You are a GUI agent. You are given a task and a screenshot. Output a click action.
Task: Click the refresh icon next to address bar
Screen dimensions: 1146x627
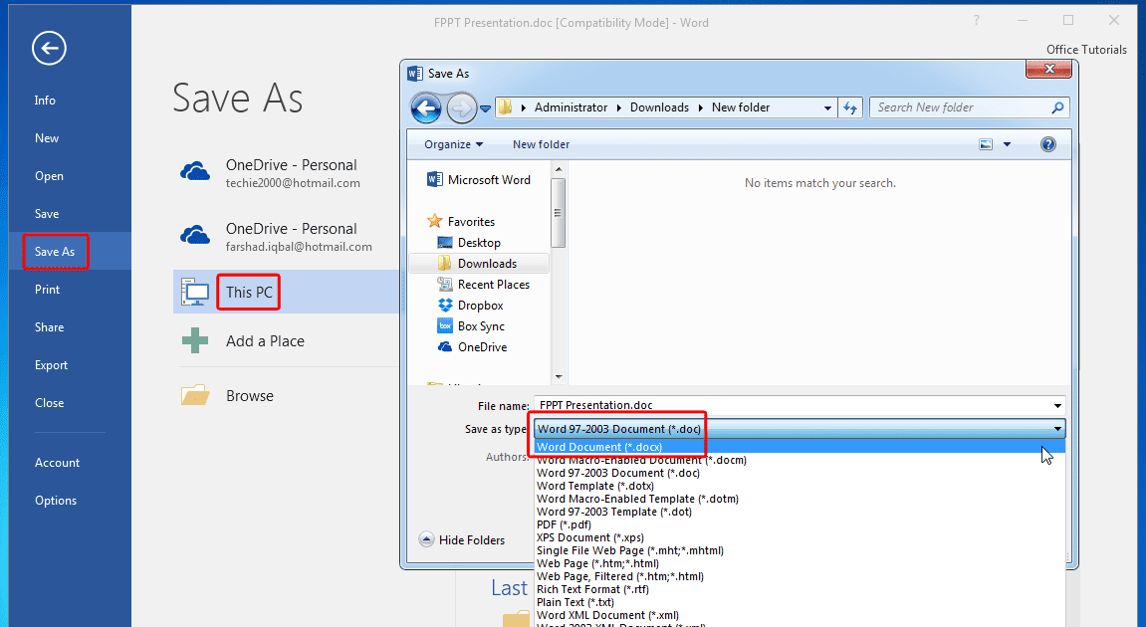pos(850,107)
